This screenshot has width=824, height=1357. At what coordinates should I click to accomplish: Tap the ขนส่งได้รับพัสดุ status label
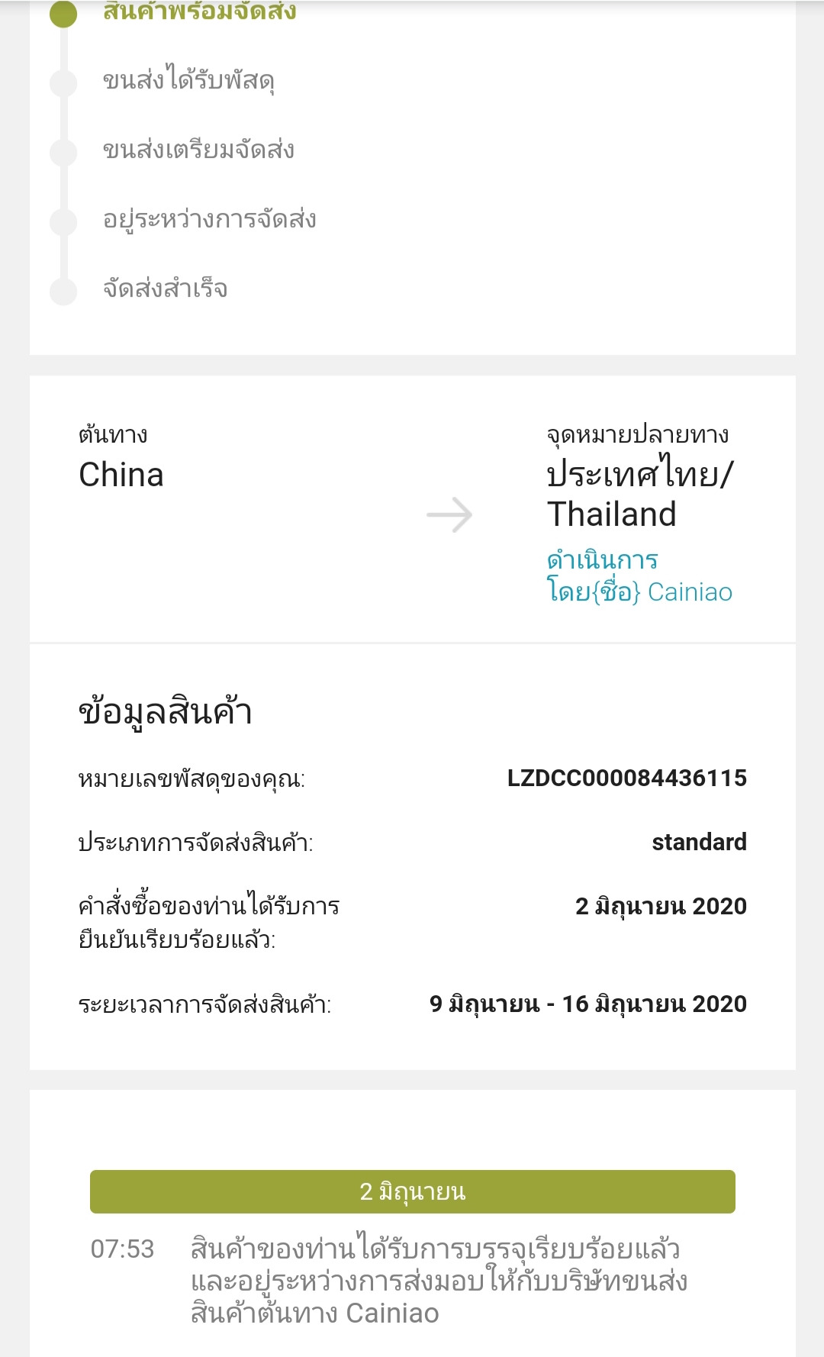click(188, 81)
